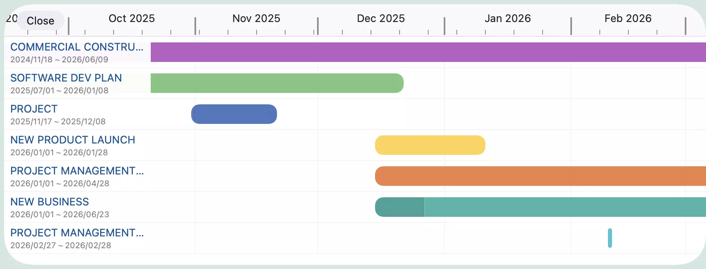
Task: Open the NEW BUSINESS project name
Action: 49,201
